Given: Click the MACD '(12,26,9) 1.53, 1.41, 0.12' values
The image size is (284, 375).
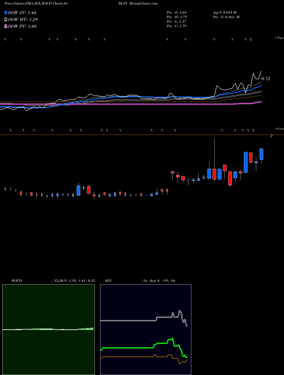Looking at the screenshot, I should pyautogui.click(x=73, y=281).
